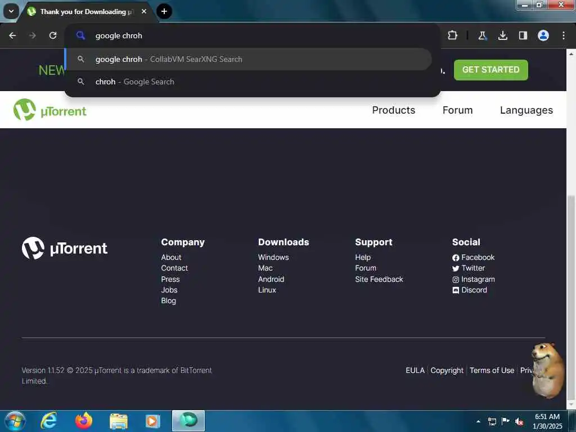Open the three-dot browser menu
The height and width of the screenshot is (432, 576).
pos(564,35)
